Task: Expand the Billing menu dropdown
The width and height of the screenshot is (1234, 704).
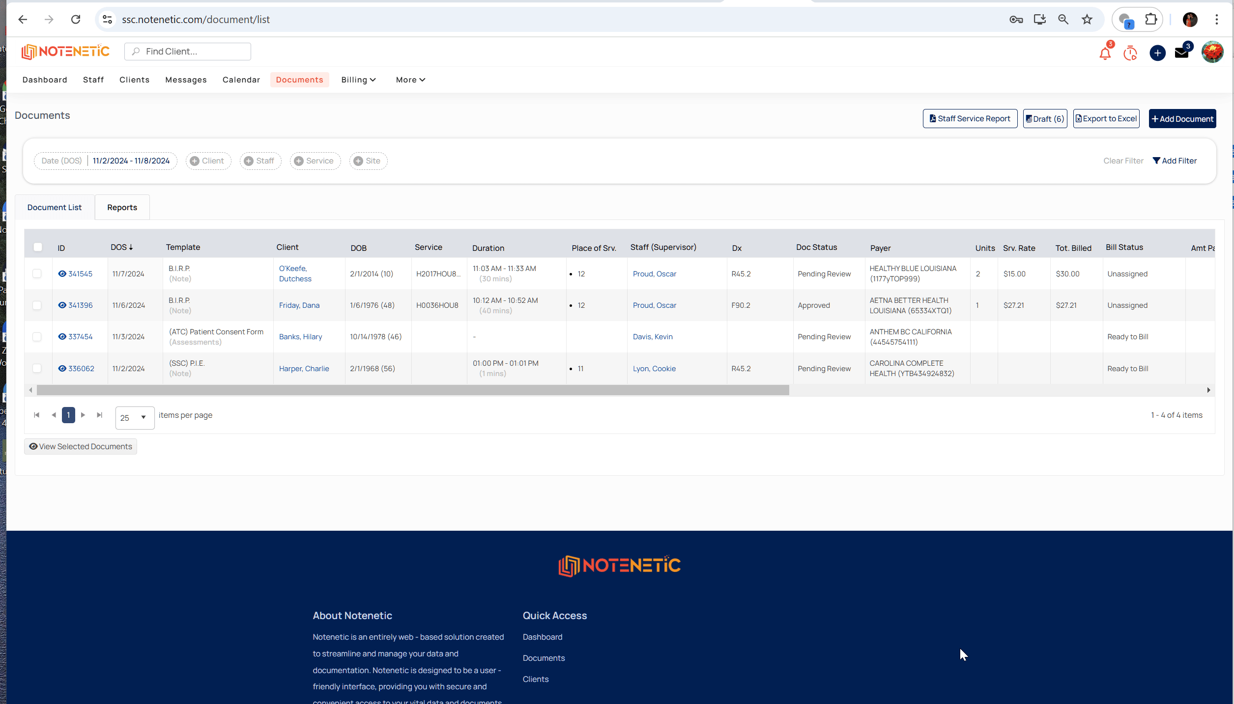Action: [359, 80]
